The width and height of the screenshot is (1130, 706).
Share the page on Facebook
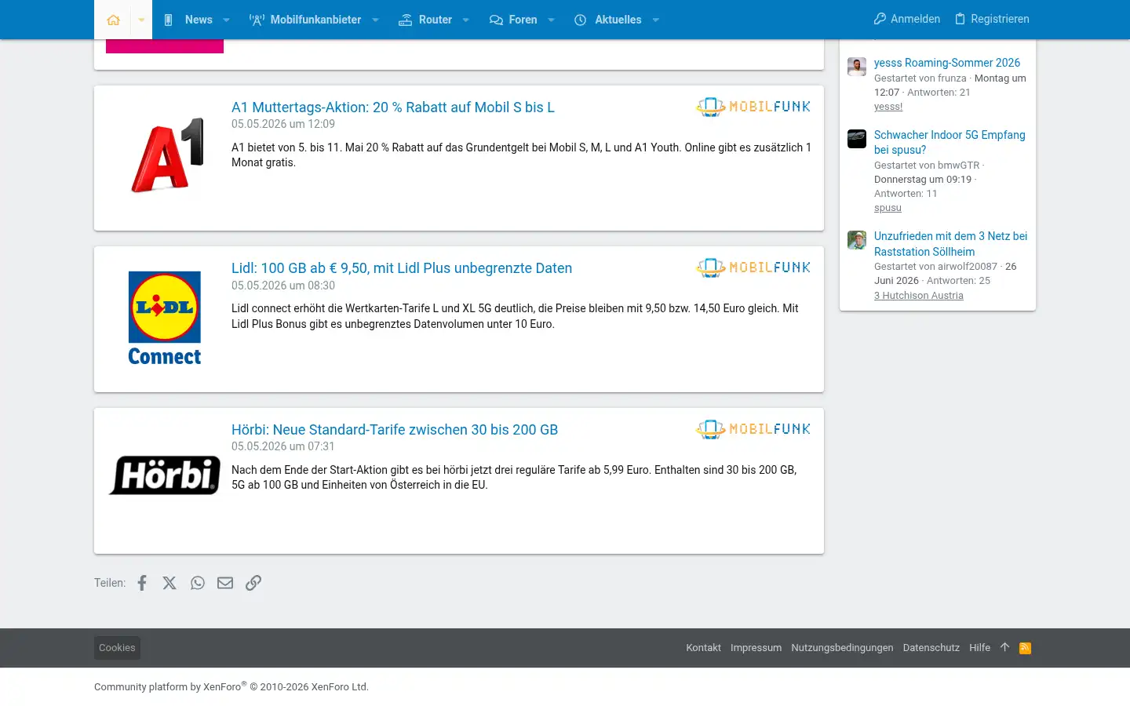pos(142,583)
